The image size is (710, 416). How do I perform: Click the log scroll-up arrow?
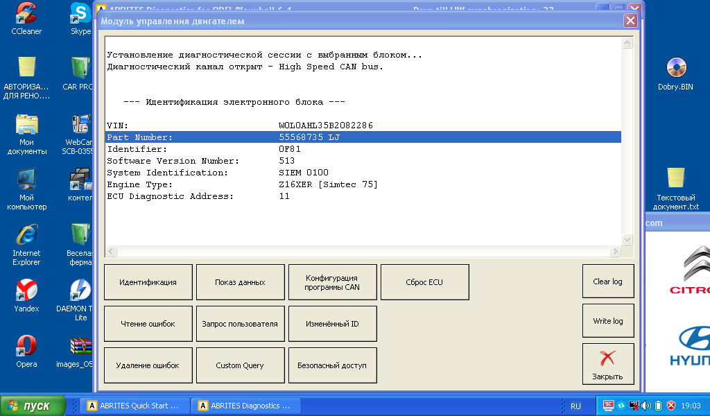pos(627,43)
